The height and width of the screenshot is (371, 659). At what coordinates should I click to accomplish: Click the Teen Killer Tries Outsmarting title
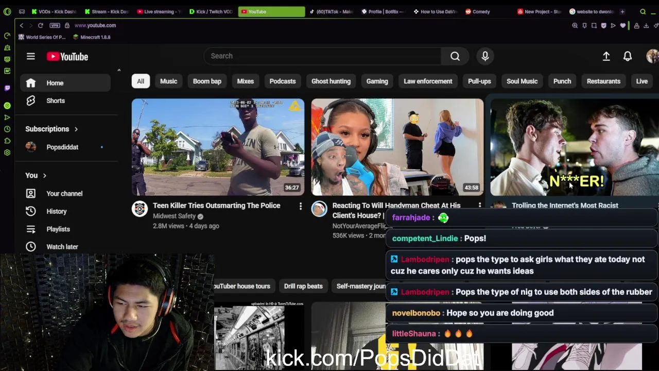coord(216,206)
